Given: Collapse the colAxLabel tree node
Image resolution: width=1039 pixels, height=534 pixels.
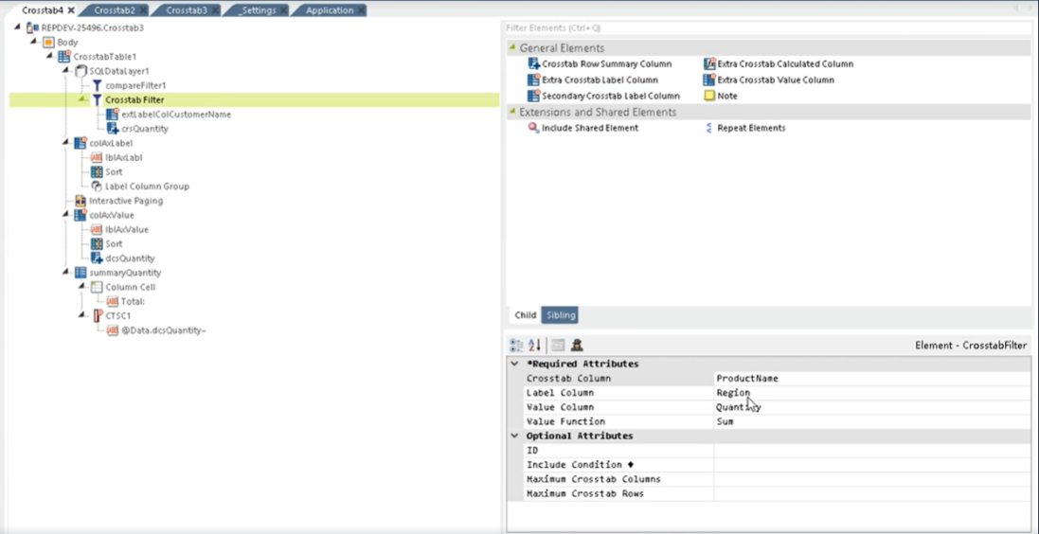Looking at the screenshot, I should [65, 143].
